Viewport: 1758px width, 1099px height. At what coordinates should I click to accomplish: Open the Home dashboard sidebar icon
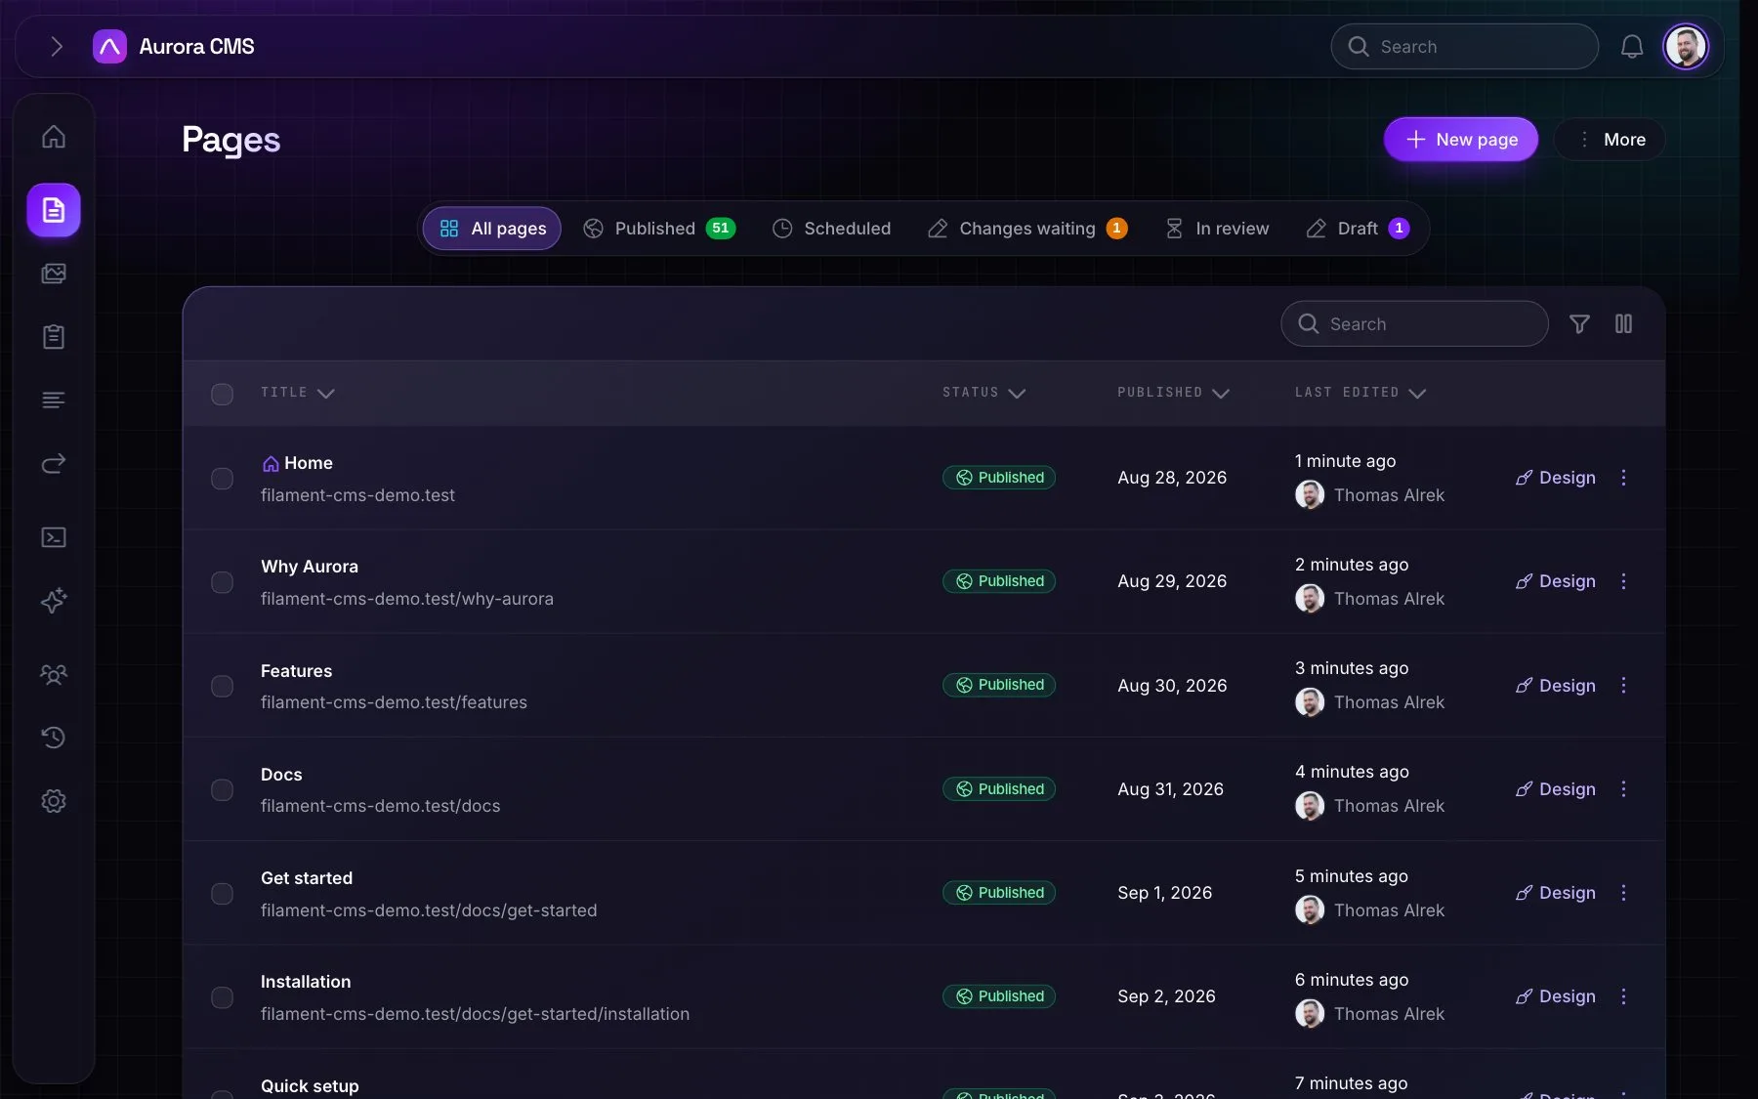pos(54,137)
